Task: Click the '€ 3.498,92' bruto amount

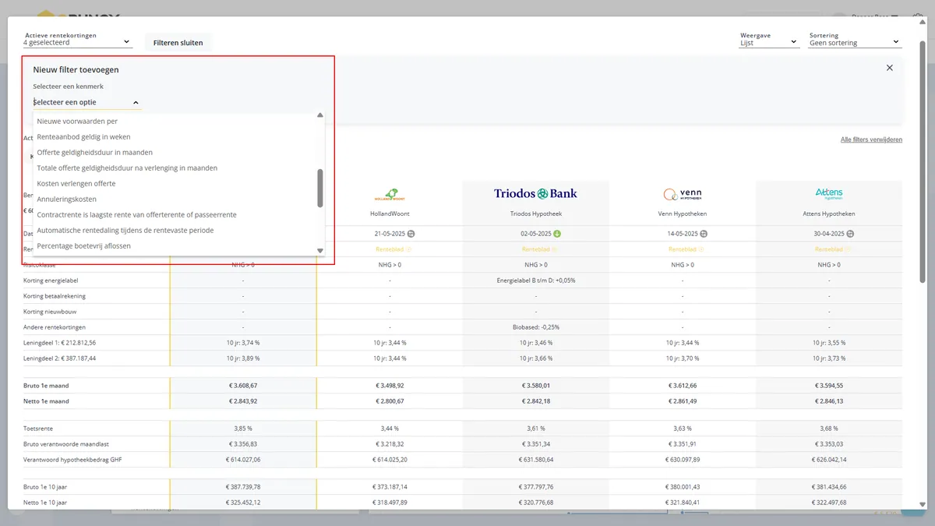Action: coord(390,386)
